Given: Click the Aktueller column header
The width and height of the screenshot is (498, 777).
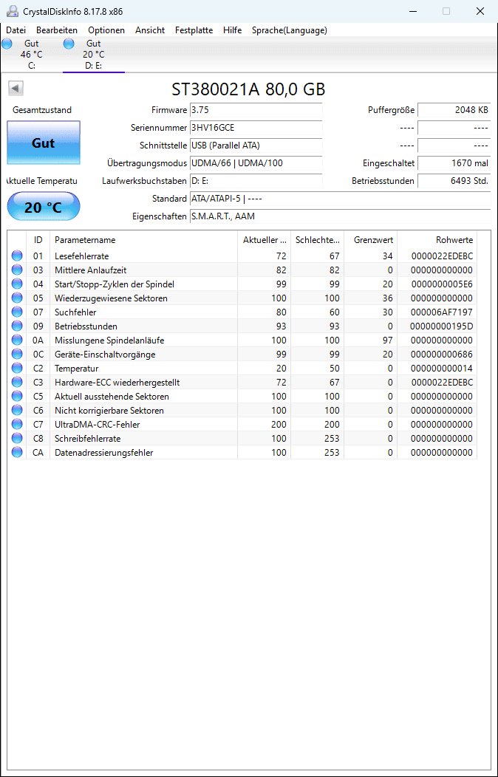Looking at the screenshot, I should 264,240.
